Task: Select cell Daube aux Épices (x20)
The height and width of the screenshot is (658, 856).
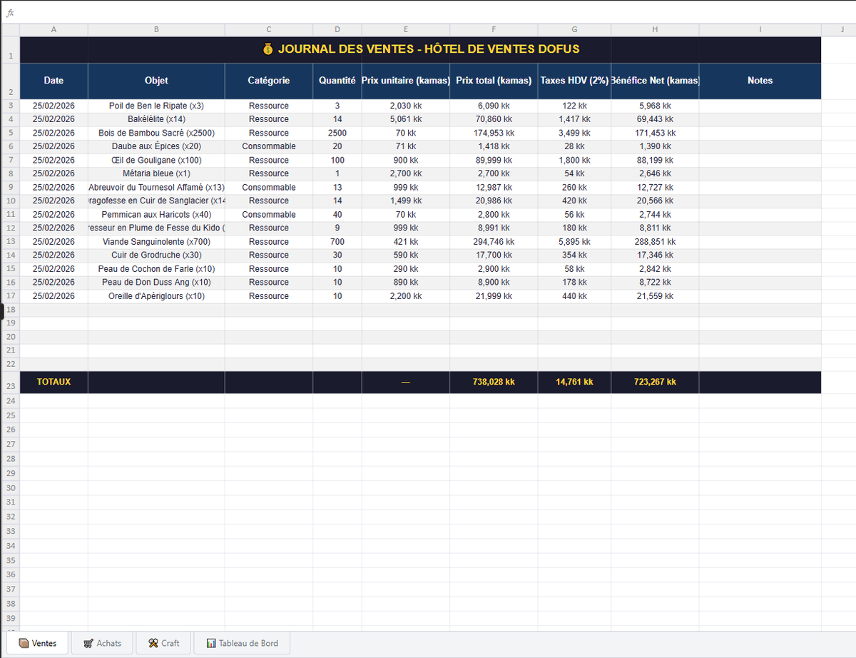Action: tap(156, 146)
